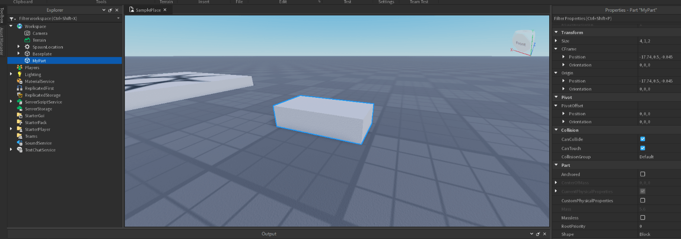The width and height of the screenshot is (681, 239).
Task: Close the Explorer panel
Action: point(117,10)
